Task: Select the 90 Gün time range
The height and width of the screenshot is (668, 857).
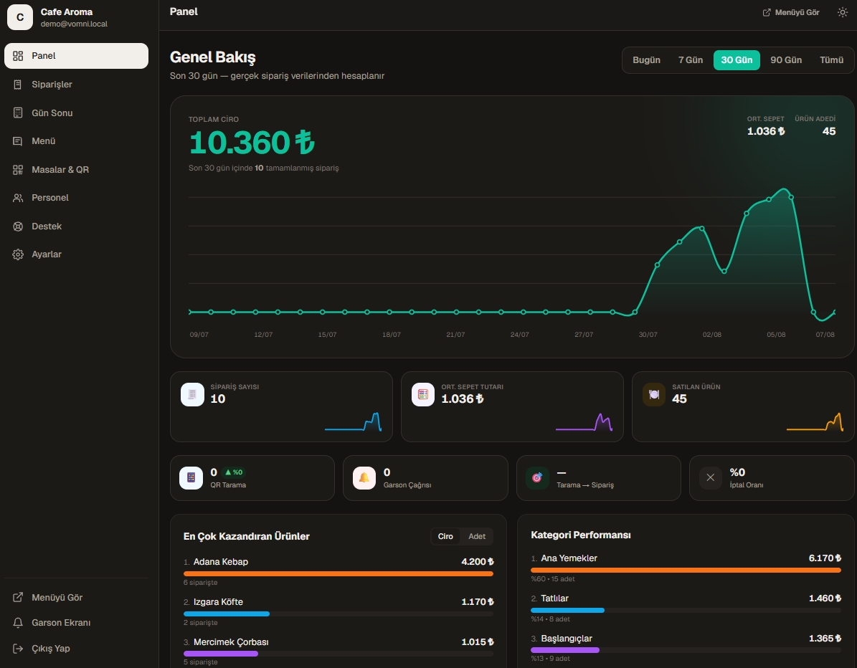Action: tap(786, 60)
